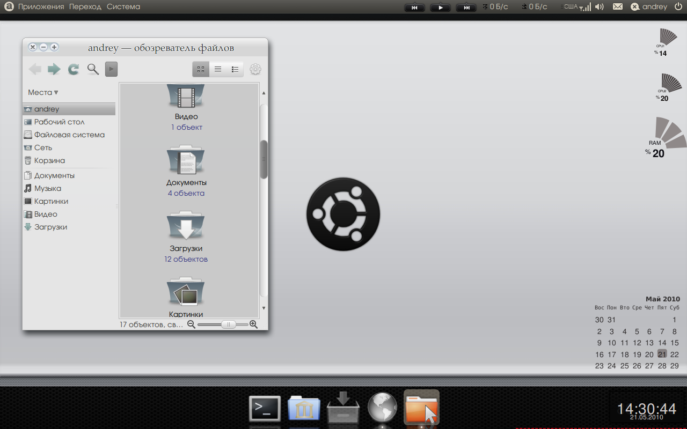Click the upload speed indicator
Viewport: 687px width, 429px height.
(534, 6)
